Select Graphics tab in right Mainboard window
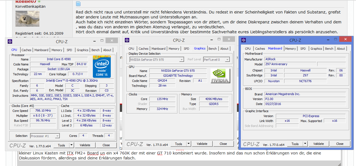This screenshot has width=356, height=166. (316, 49)
